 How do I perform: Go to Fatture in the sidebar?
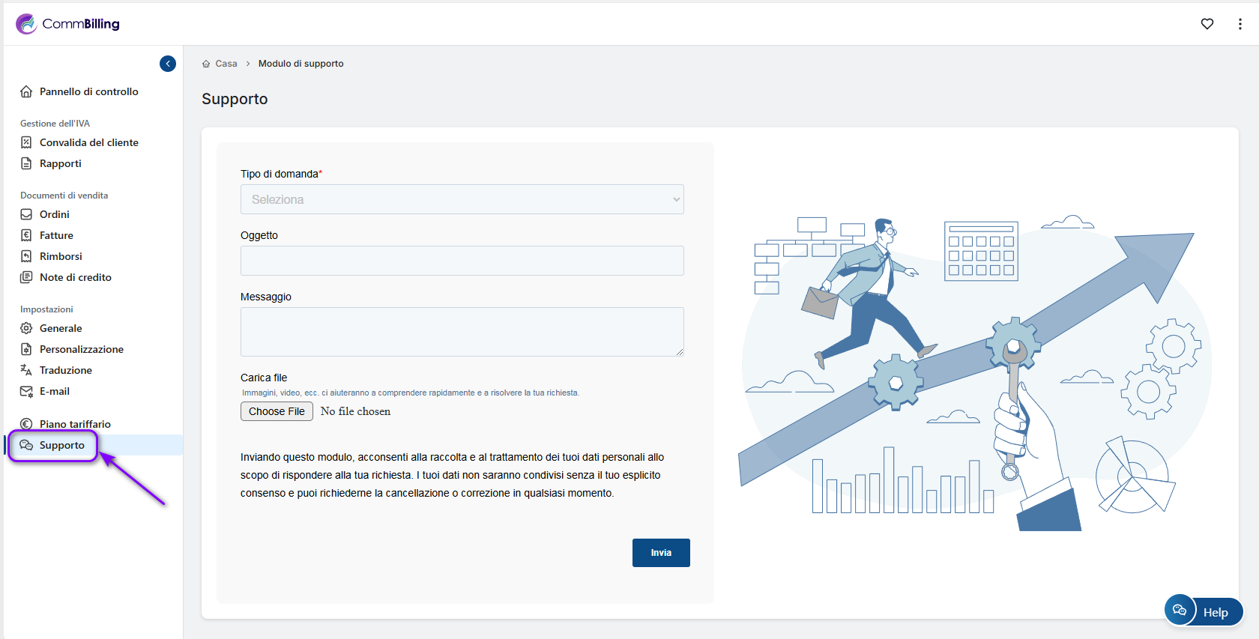click(x=56, y=235)
